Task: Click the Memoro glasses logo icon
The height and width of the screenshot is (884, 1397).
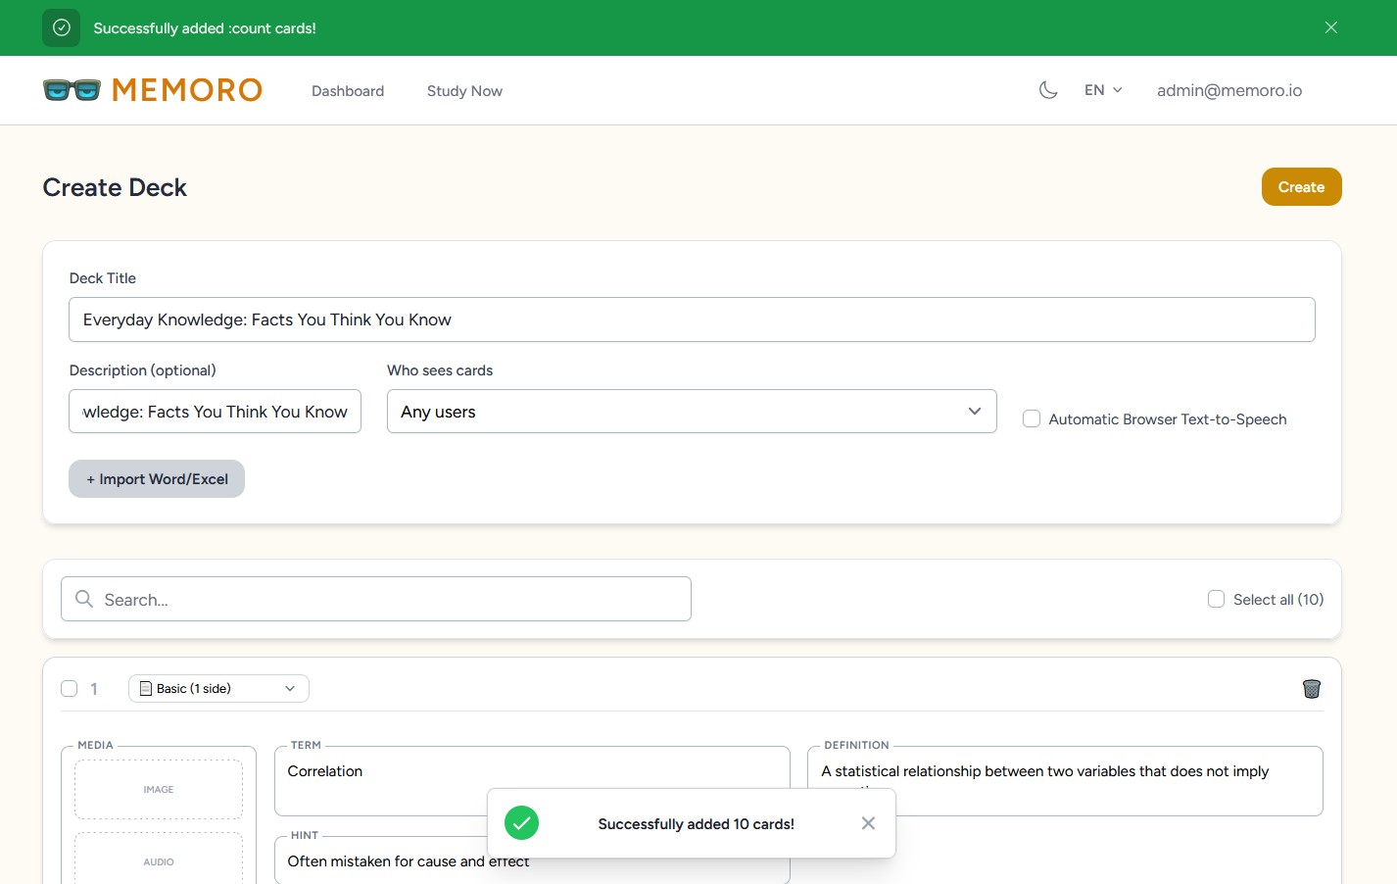Action: 72,90
